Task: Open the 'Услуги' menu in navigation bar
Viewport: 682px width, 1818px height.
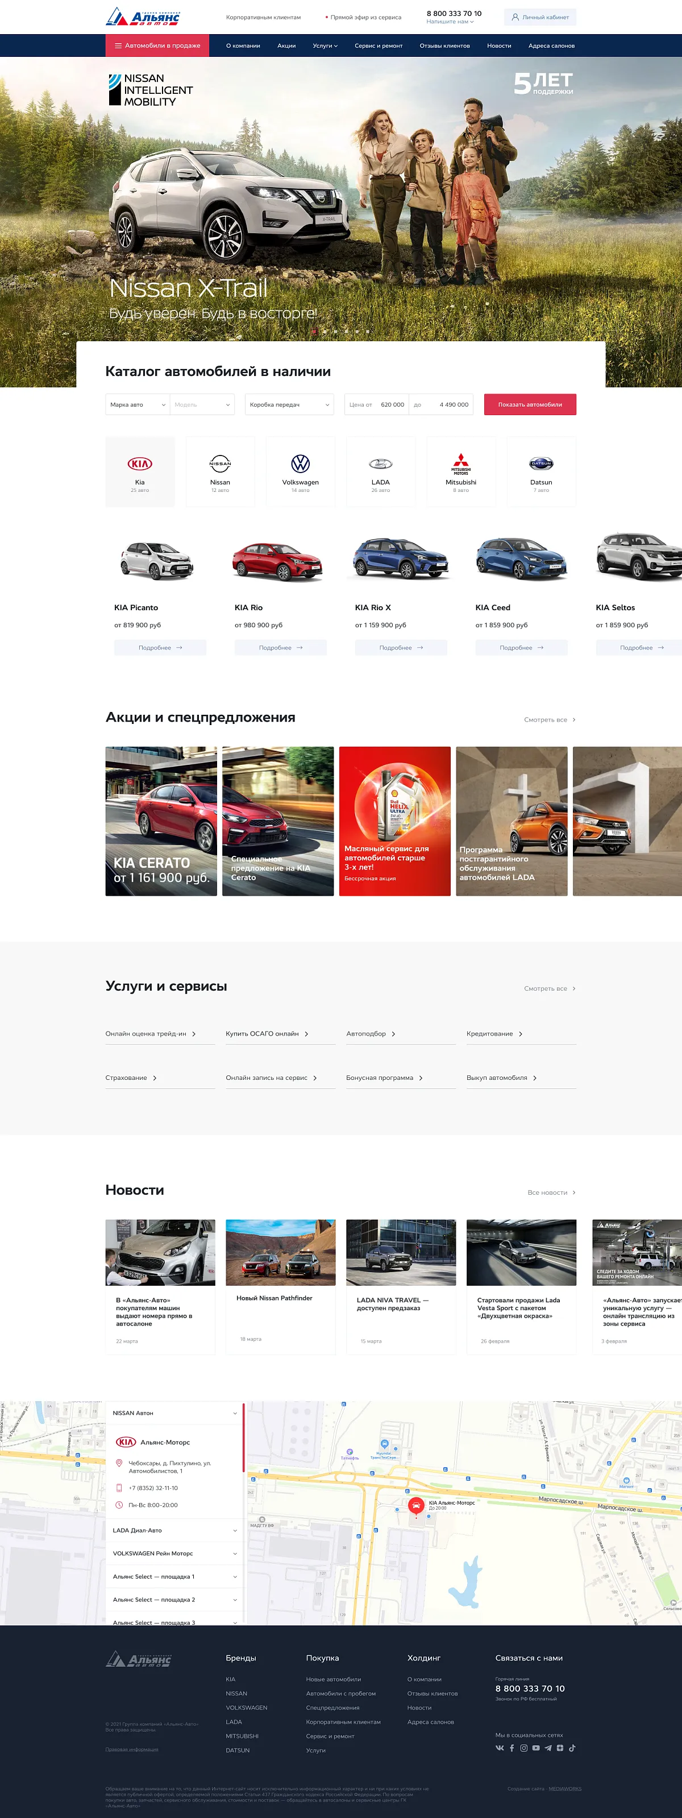Action: click(325, 46)
